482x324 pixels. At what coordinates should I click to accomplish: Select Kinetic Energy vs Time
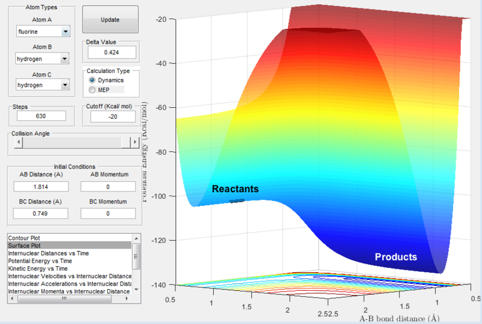click(x=70, y=269)
